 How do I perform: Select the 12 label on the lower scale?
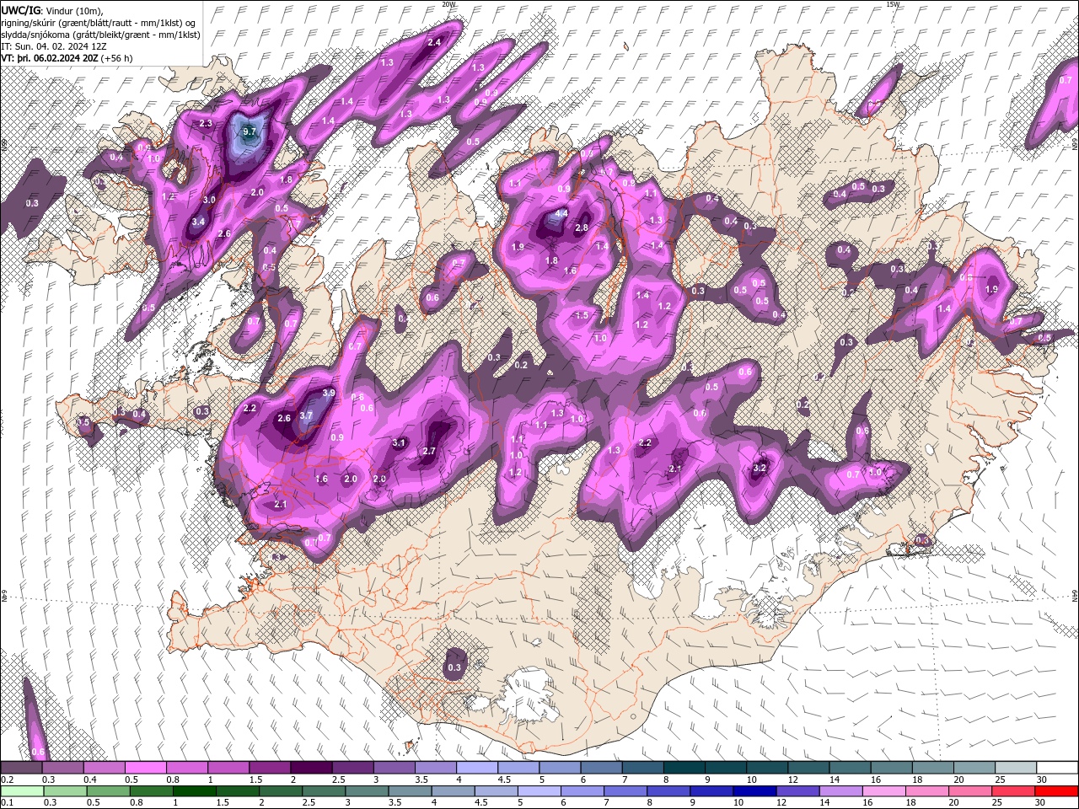tap(781, 803)
